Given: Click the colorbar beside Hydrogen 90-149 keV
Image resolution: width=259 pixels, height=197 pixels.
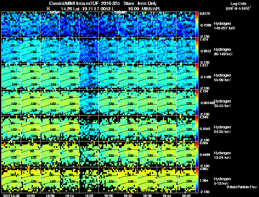Looking at the screenshot, I should [x=197, y=50].
